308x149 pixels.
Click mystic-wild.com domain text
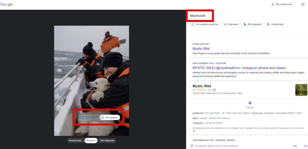[x=201, y=44]
